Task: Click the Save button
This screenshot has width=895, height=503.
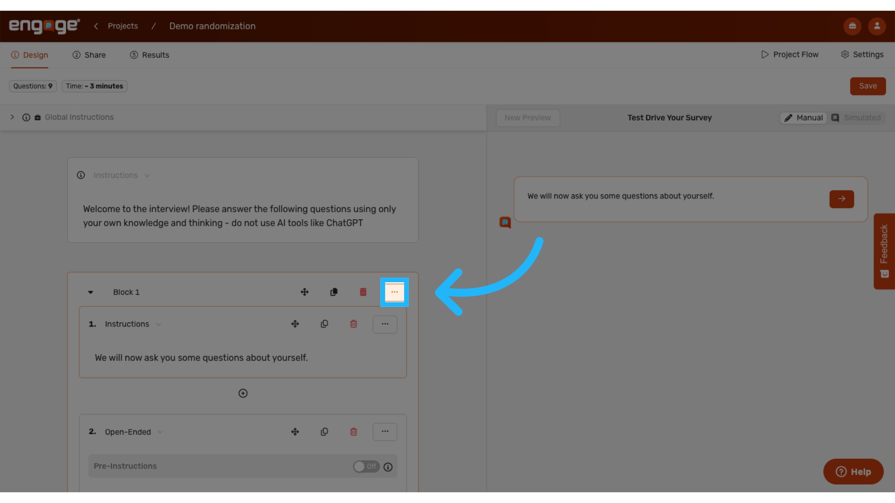Action: point(868,86)
